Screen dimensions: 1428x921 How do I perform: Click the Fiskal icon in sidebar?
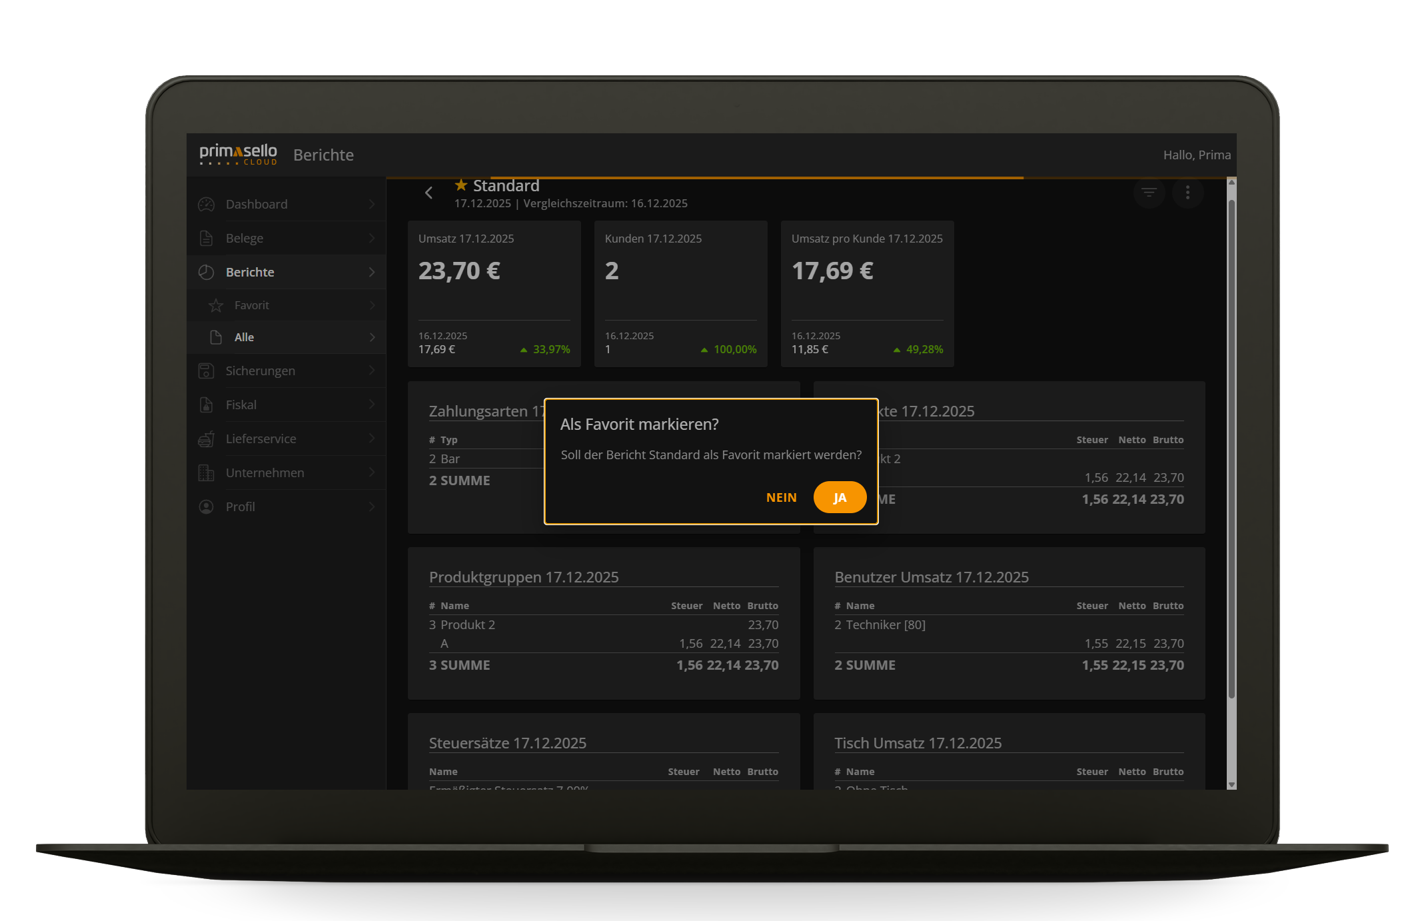[207, 405]
